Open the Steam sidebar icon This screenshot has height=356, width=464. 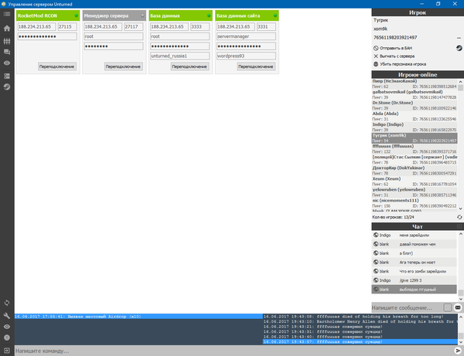pyautogui.click(x=7, y=86)
